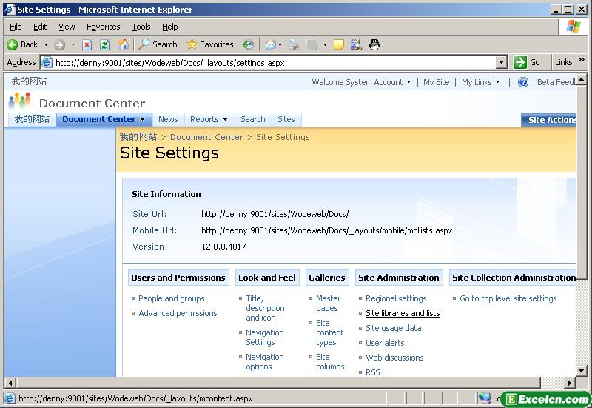The width and height of the screenshot is (592, 408).
Task: Print the page with the printer icon
Action: pos(293,44)
